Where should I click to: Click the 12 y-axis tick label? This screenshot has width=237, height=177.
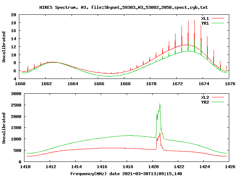(13, 47)
